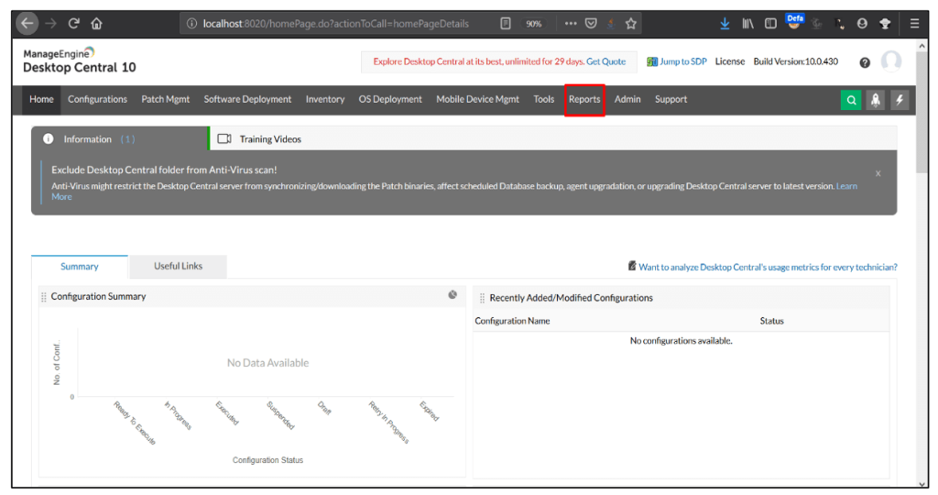938x495 pixels.
Task: Click the Defa extension icon
Action: [x=794, y=22]
